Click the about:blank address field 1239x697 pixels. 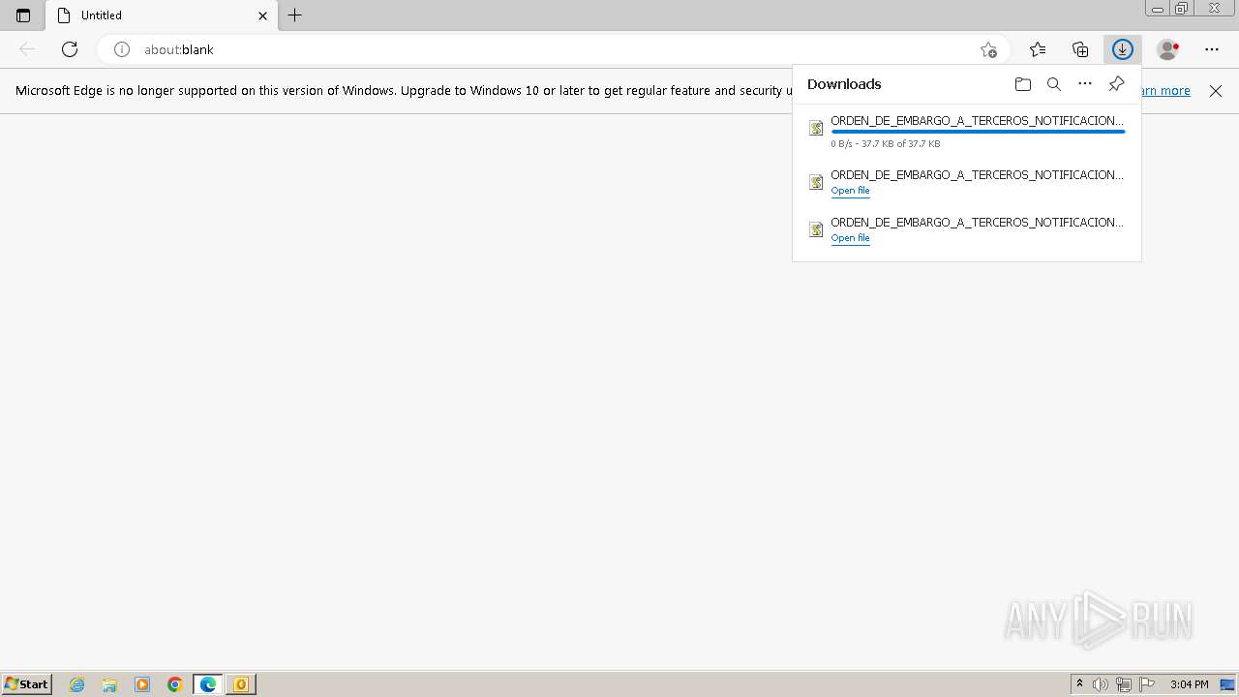[x=552, y=49]
